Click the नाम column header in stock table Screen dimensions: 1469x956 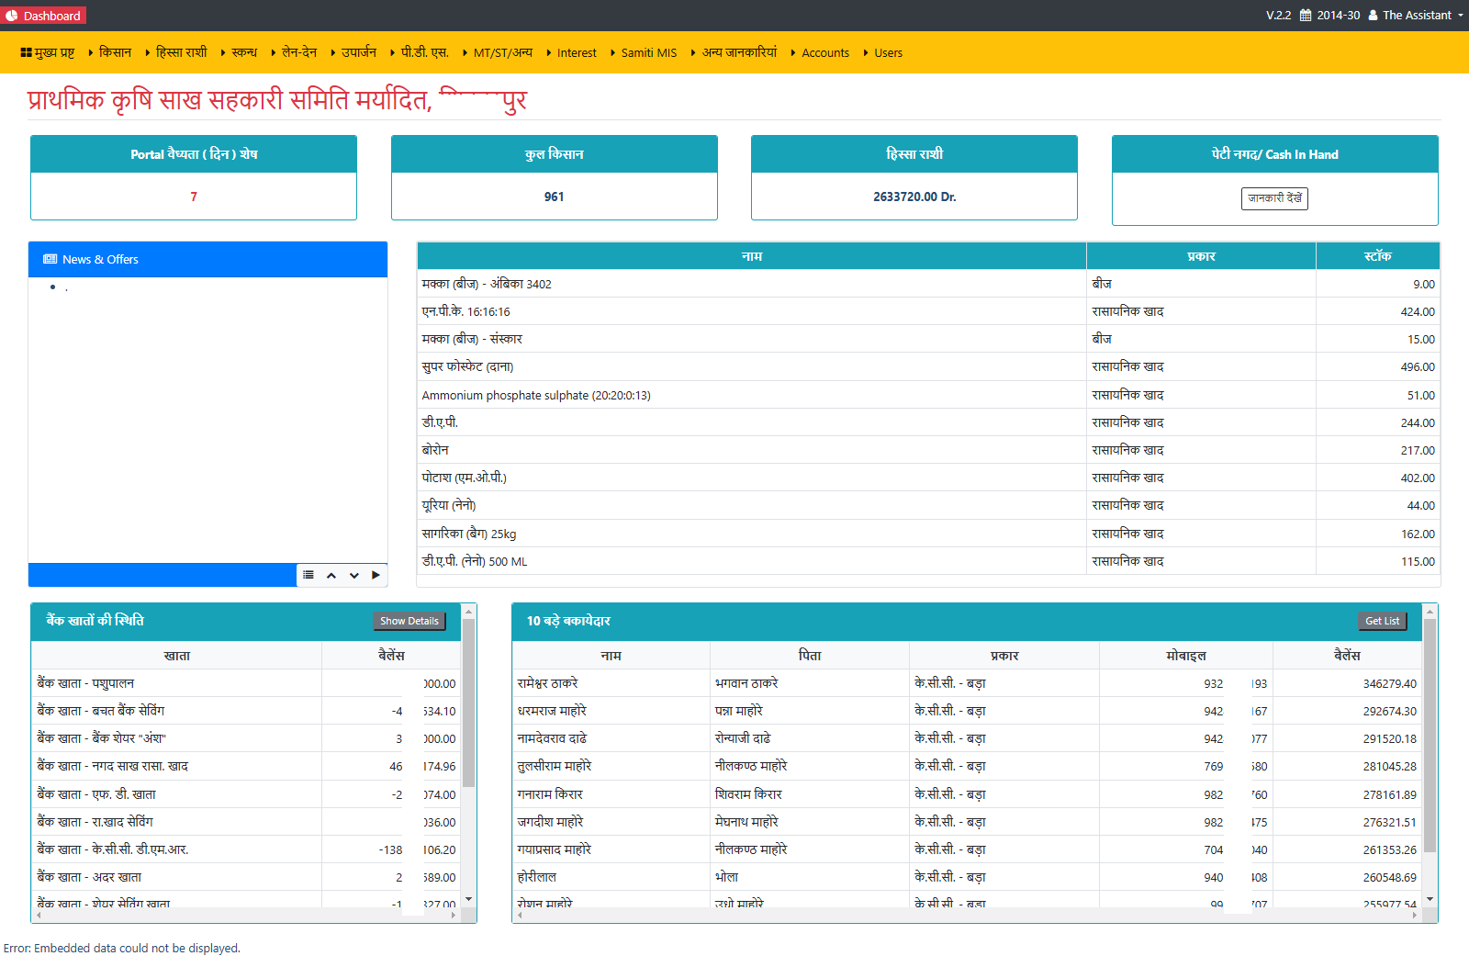click(x=752, y=256)
